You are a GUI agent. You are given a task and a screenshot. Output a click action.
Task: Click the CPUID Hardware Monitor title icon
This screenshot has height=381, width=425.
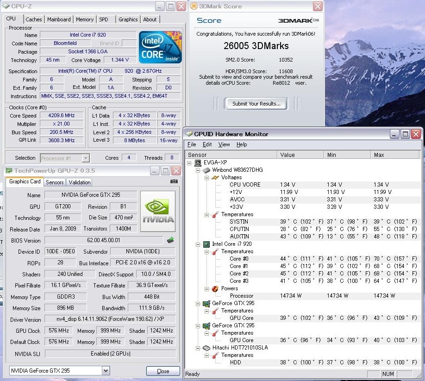189,134
